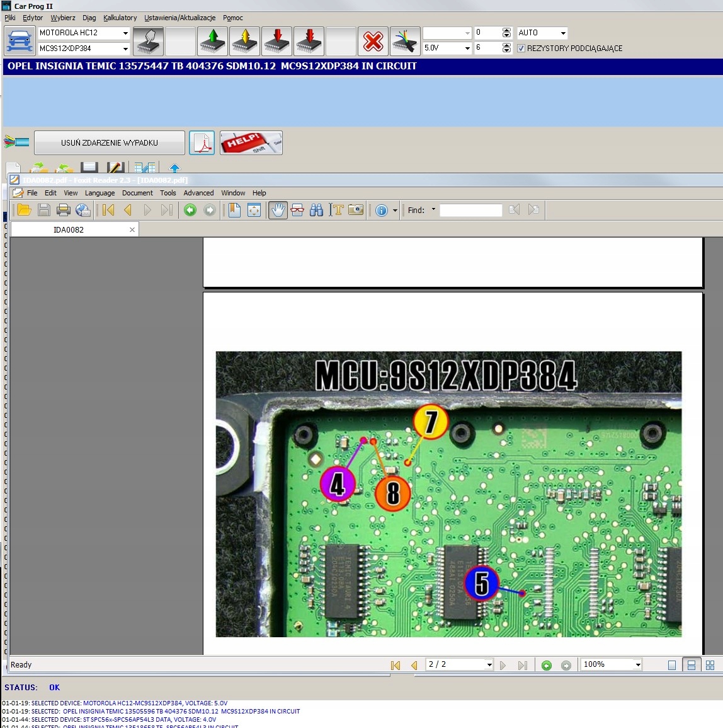Select single page layout icon
723x728 pixels.
[x=672, y=666]
